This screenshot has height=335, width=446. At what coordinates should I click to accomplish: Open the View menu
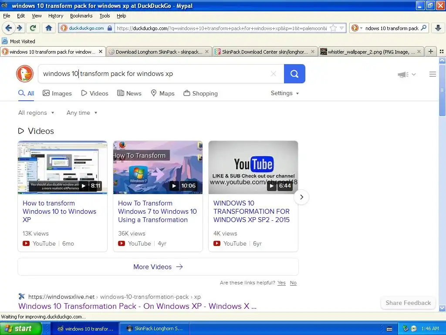37,16
